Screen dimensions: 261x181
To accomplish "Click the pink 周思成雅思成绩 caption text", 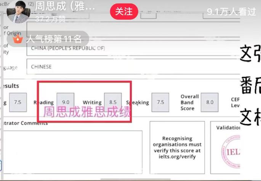I will coord(87,113).
